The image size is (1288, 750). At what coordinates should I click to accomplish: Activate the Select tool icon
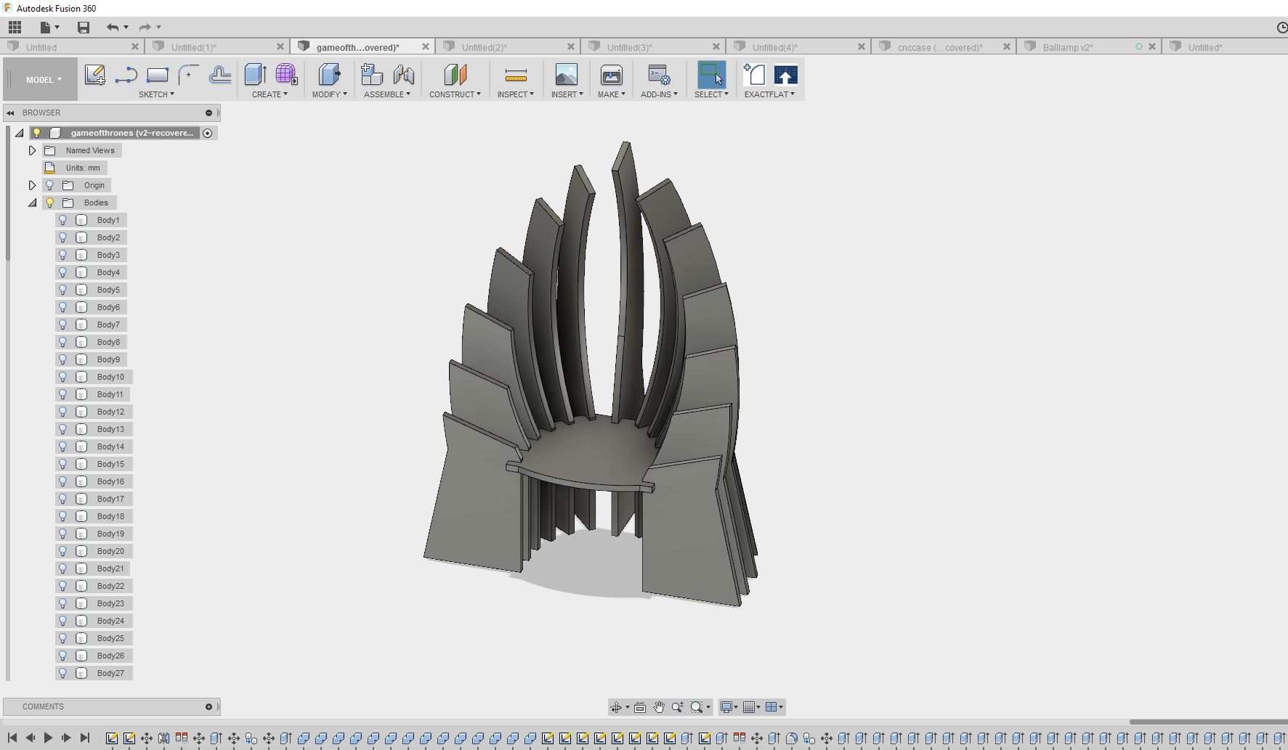pyautogui.click(x=711, y=75)
